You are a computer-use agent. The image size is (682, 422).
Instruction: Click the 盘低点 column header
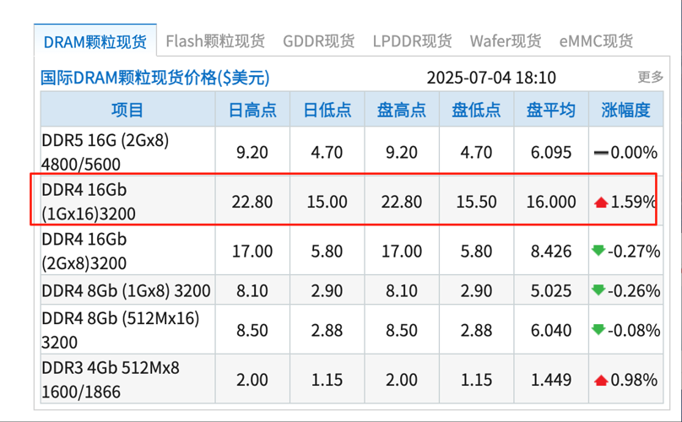[476, 110]
